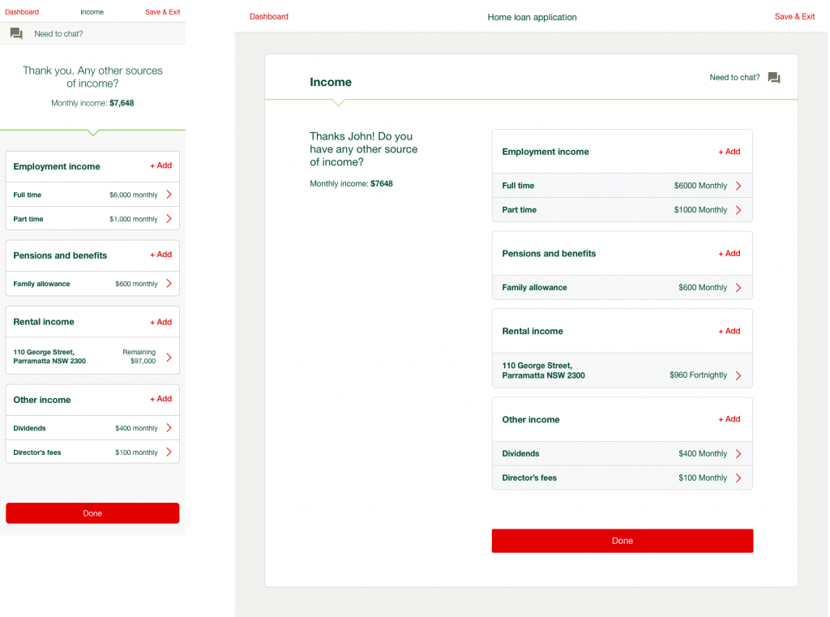The height and width of the screenshot is (617, 830).
Task: Click chevron for $960 Fortnightly rental row
Action: pyautogui.click(x=738, y=375)
